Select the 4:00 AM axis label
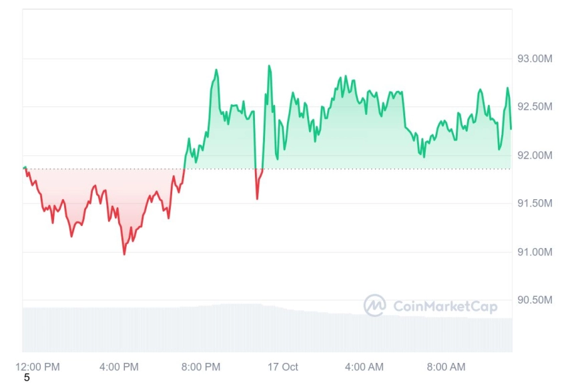This screenshot has width=574, height=383. tap(364, 367)
